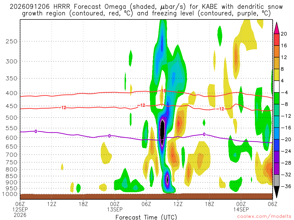Click the purple 0 freezing level label at left
The image size is (294, 220).
pyautogui.click(x=36, y=131)
